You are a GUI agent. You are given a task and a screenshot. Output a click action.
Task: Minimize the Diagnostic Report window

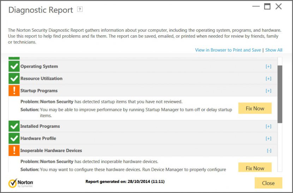pyautogui.click(x=256, y=6)
